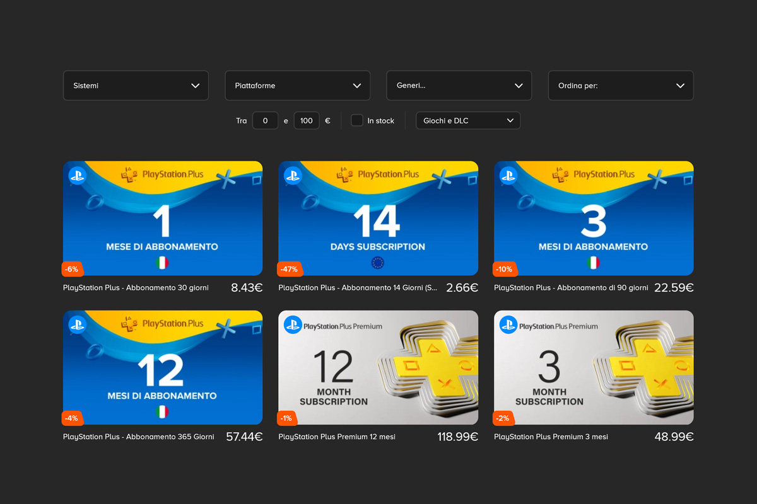Click the -10% discount badge
The image size is (757, 504).
[505, 269]
